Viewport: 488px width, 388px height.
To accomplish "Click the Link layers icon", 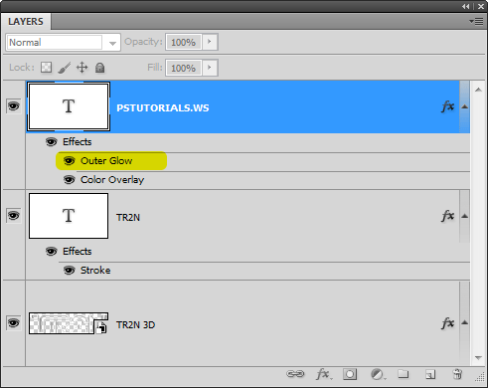I will click(295, 374).
